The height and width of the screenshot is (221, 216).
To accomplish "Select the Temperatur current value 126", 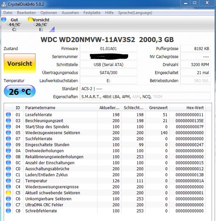I will 116,181.
